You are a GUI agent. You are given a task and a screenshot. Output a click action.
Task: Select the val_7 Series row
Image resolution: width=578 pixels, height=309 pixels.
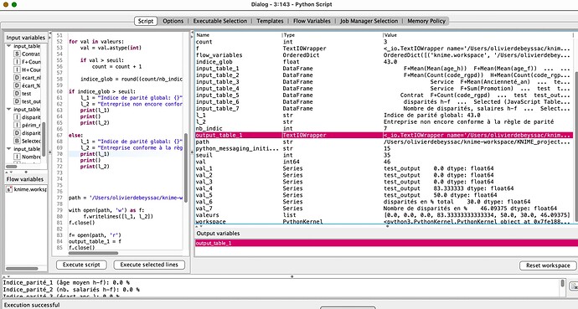pyautogui.click(x=384, y=209)
